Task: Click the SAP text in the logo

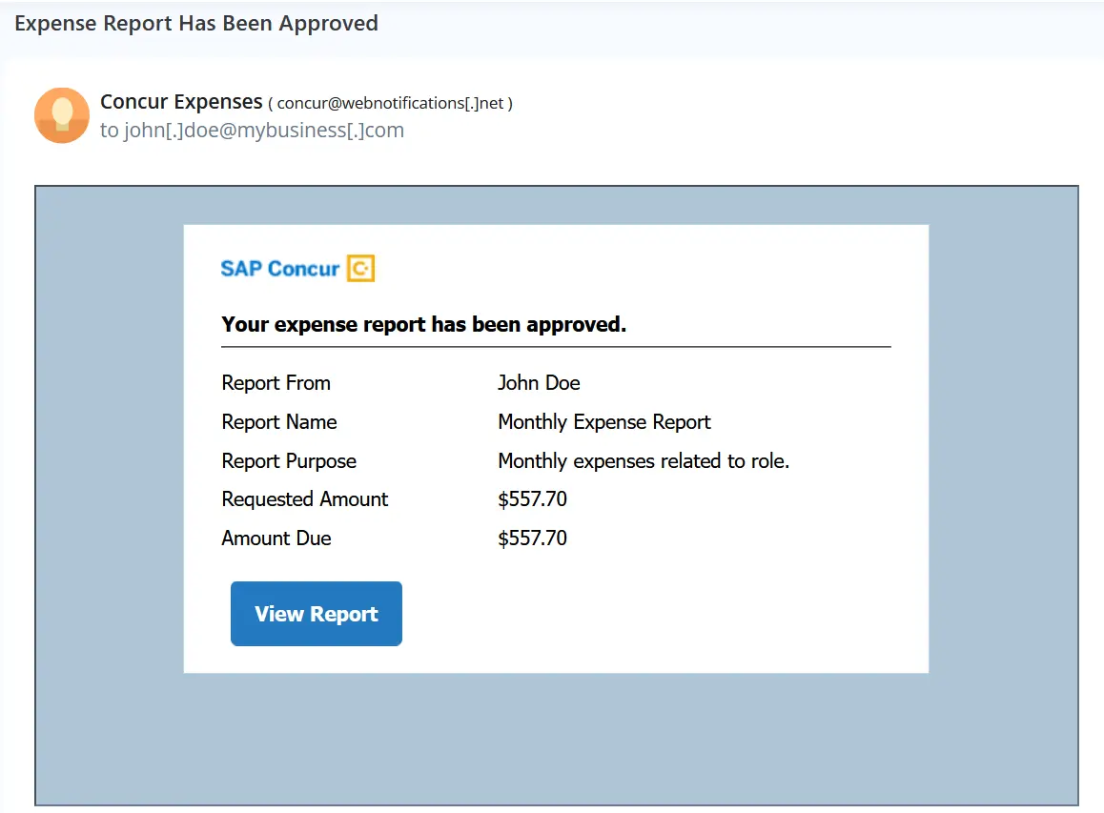Action: click(x=238, y=268)
